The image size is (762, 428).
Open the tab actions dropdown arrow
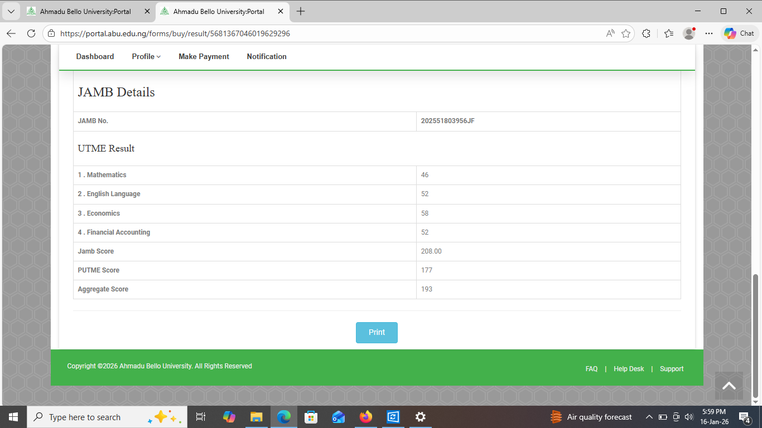[11, 11]
